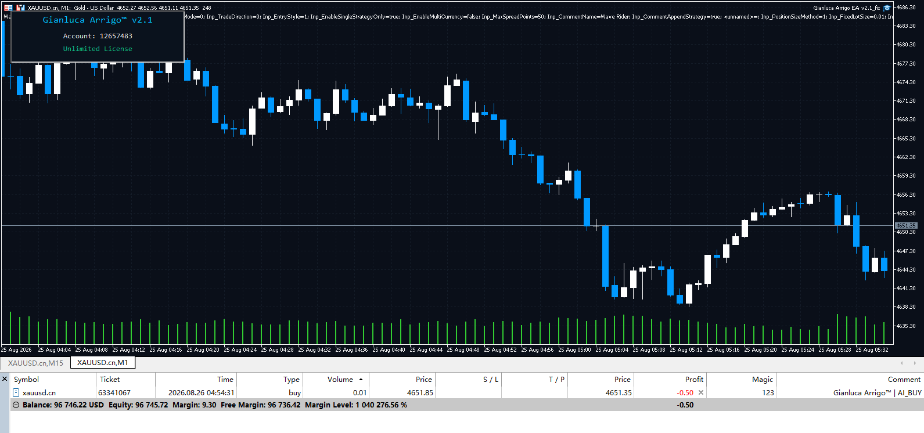This screenshot has height=433, width=924.
Task: Click the Magic column header
Action: [x=763, y=379]
